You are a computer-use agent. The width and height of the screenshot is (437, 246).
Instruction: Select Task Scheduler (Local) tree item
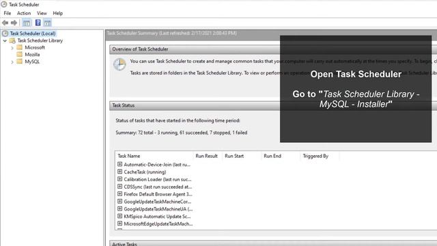coord(33,33)
